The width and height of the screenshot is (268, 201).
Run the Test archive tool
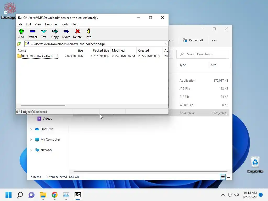coord(44,33)
